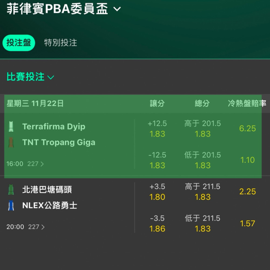Image resolution: width=270 pixels, height=270 pixels.
Task: Open the Terrafirma Dyip team name
Action: coord(54,127)
